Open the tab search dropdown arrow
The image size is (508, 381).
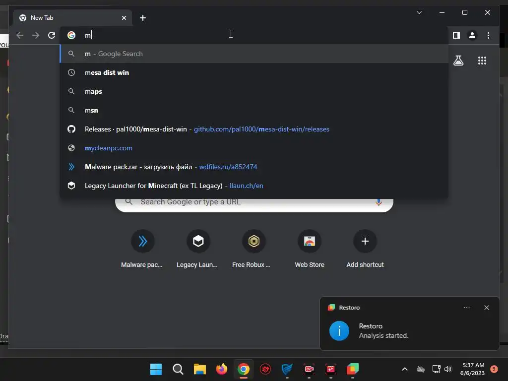tap(419, 12)
